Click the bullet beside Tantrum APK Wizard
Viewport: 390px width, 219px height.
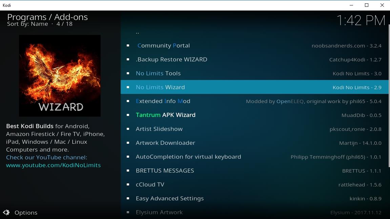tap(128, 115)
